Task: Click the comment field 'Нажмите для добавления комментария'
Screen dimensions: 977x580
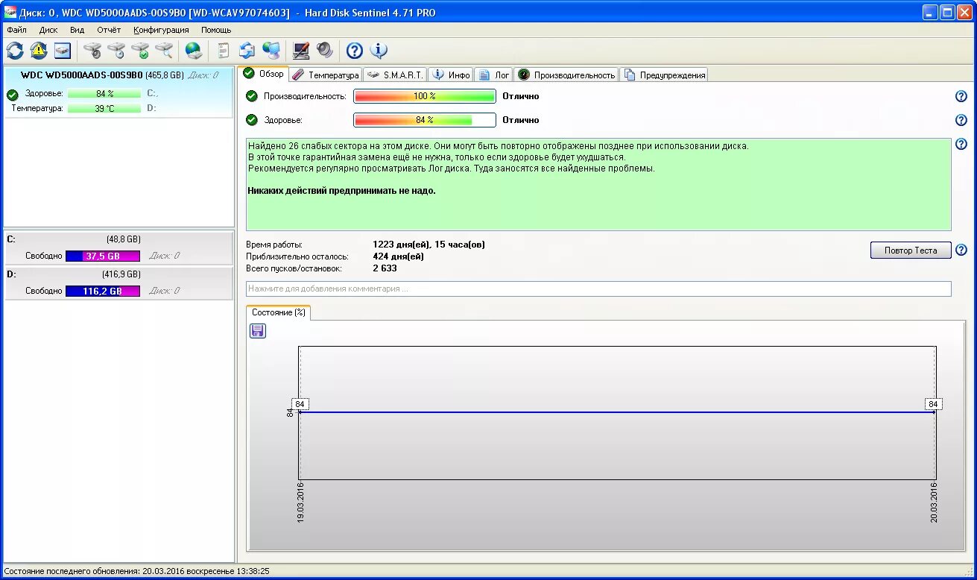Action: click(x=598, y=289)
